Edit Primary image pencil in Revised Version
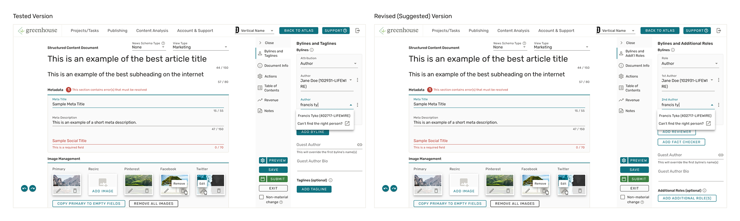740x221 pixels. pos(420,191)
